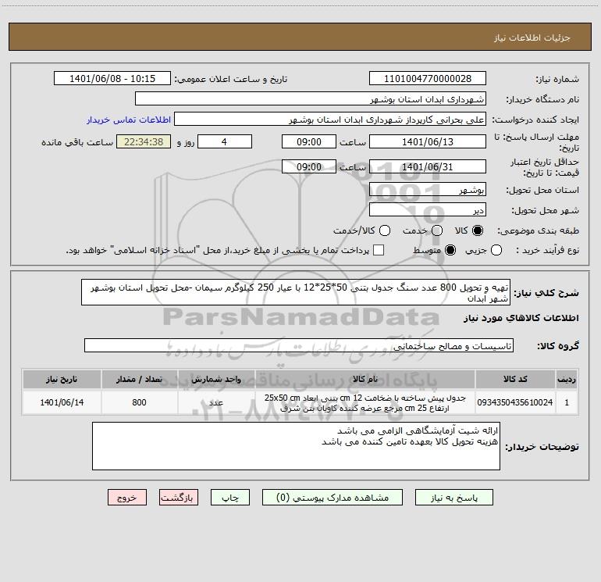Click product code 0934350435610024 cell
601x582 pixels.
(515, 402)
